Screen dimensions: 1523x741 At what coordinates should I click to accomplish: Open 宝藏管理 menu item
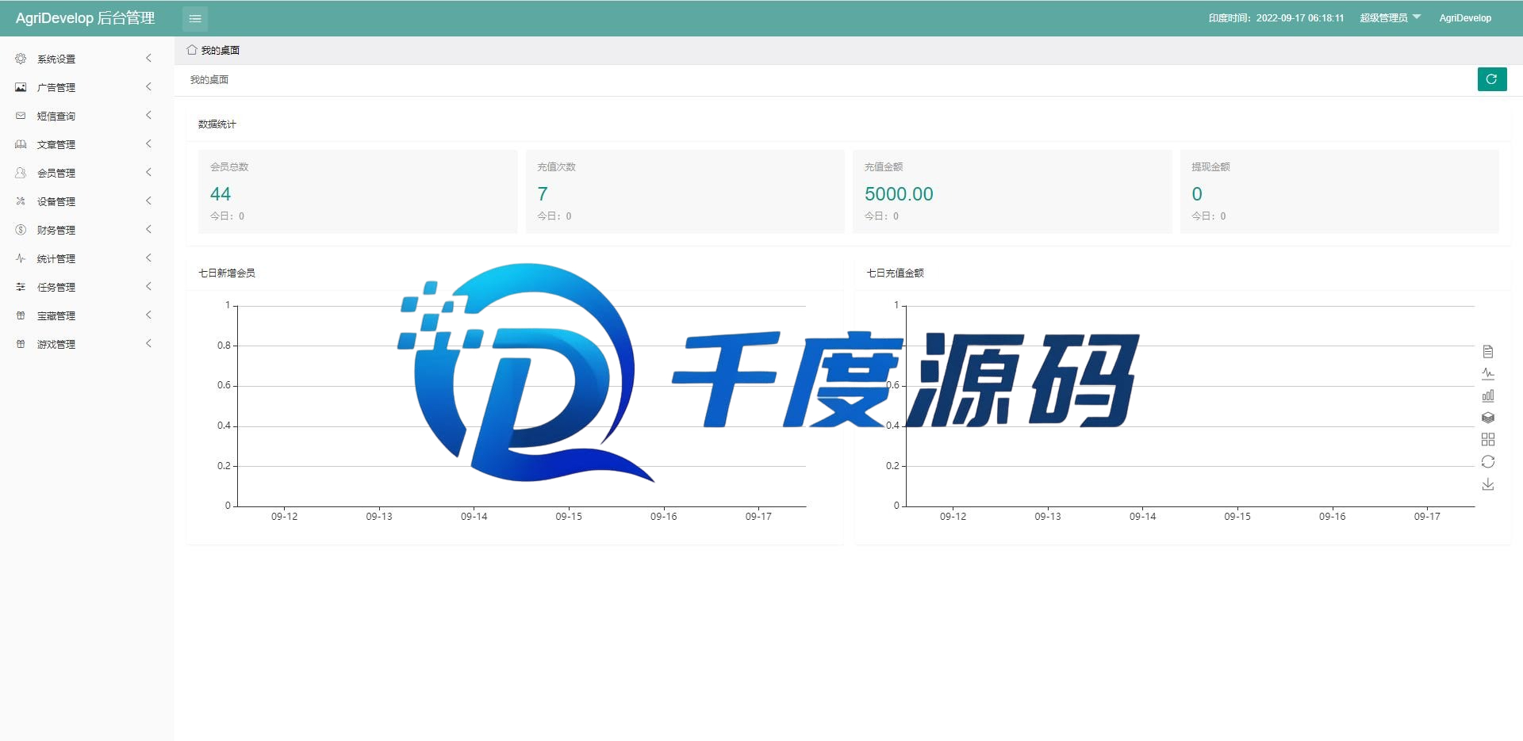[87, 315]
